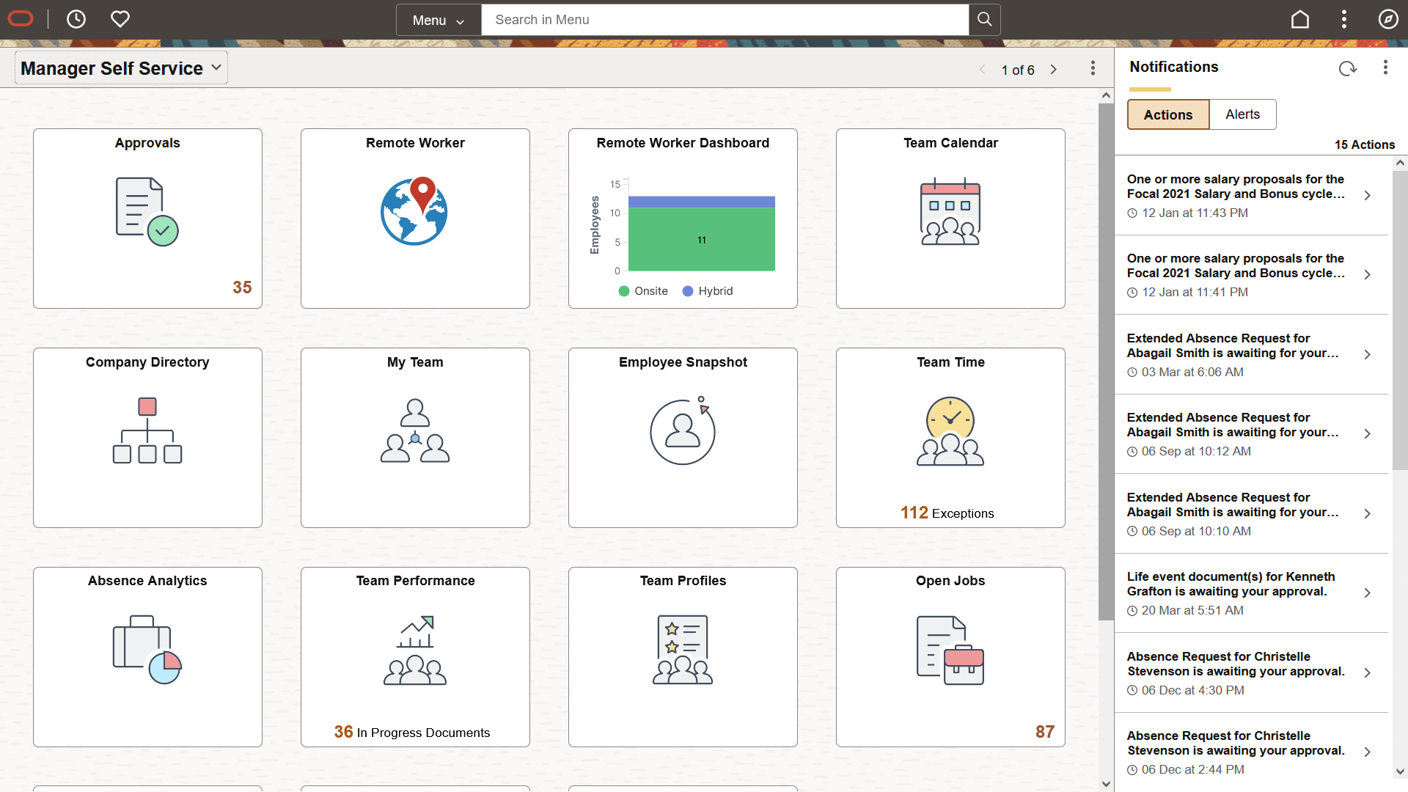Open Recently Visited clock icon
The height and width of the screenshot is (792, 1408).
(76, 20)
